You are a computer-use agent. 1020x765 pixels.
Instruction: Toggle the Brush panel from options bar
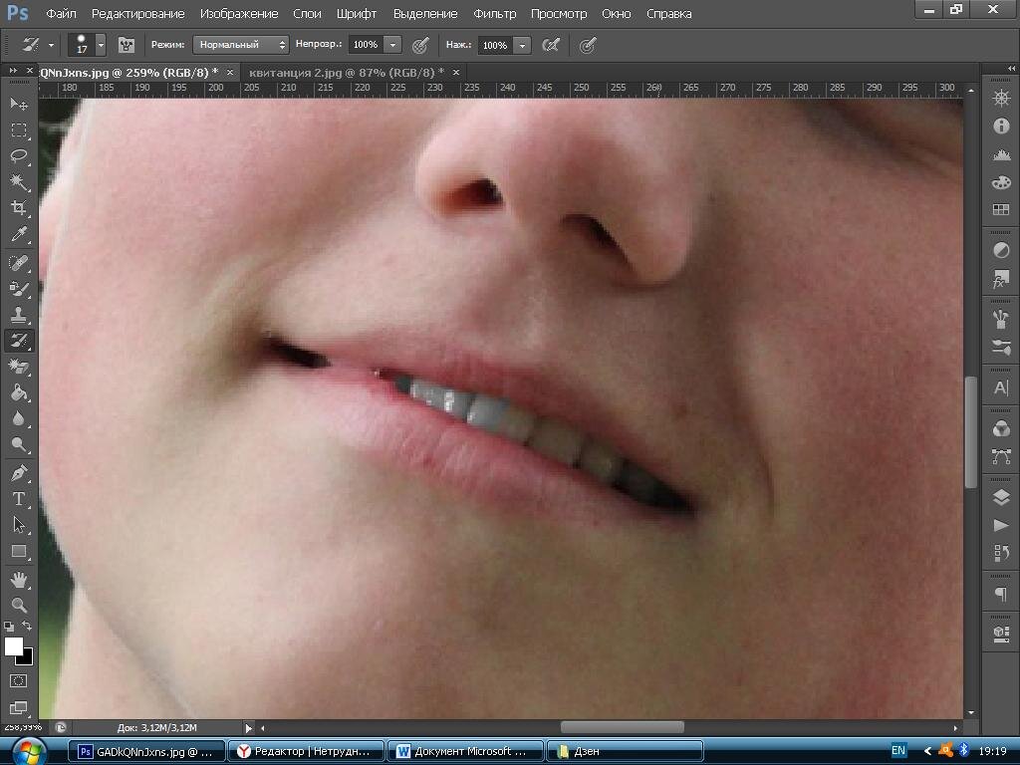coord(127,45)
